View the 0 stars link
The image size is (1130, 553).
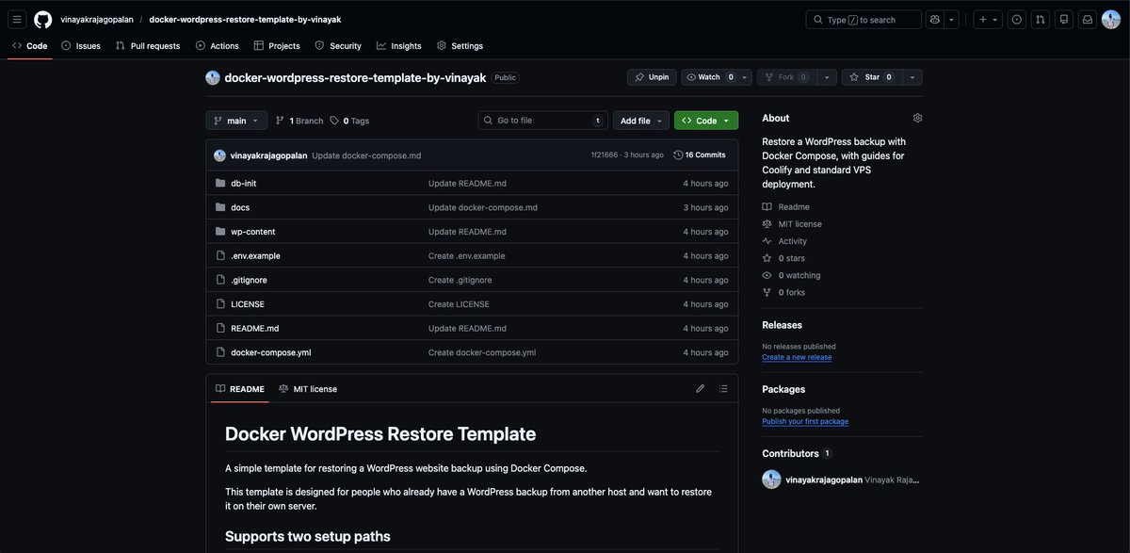coord(783,258)
